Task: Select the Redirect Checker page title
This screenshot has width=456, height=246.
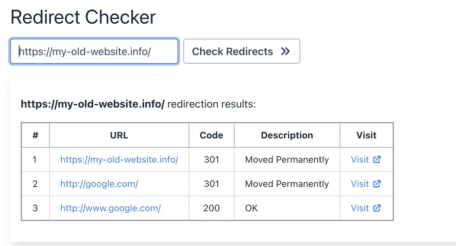Action: click(83, 16)
